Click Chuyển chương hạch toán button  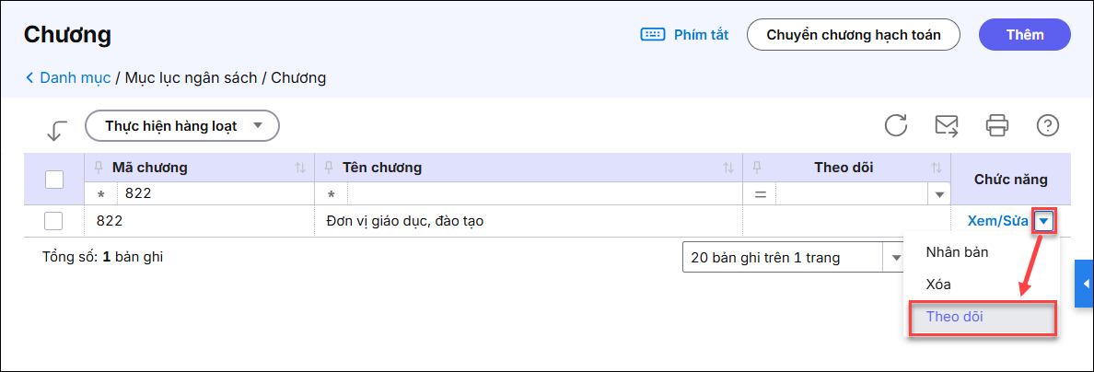[854, 35]
